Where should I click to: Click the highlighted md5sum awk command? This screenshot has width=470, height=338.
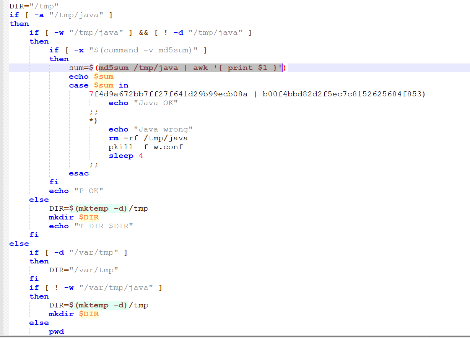tap(190, 68)
